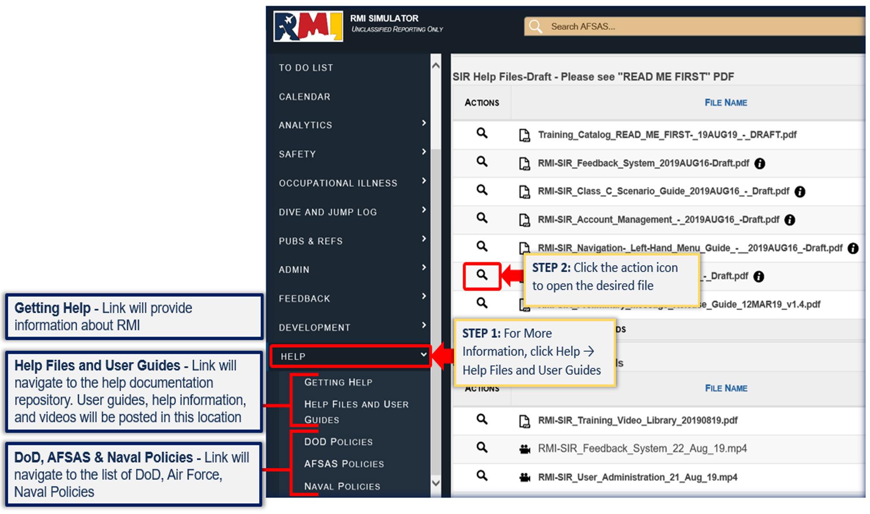Click PDF file icon beside Class_C_Scenario_Guide
Image resolution: width=870 pixels, height=514 pixels.
click(524, 192)
